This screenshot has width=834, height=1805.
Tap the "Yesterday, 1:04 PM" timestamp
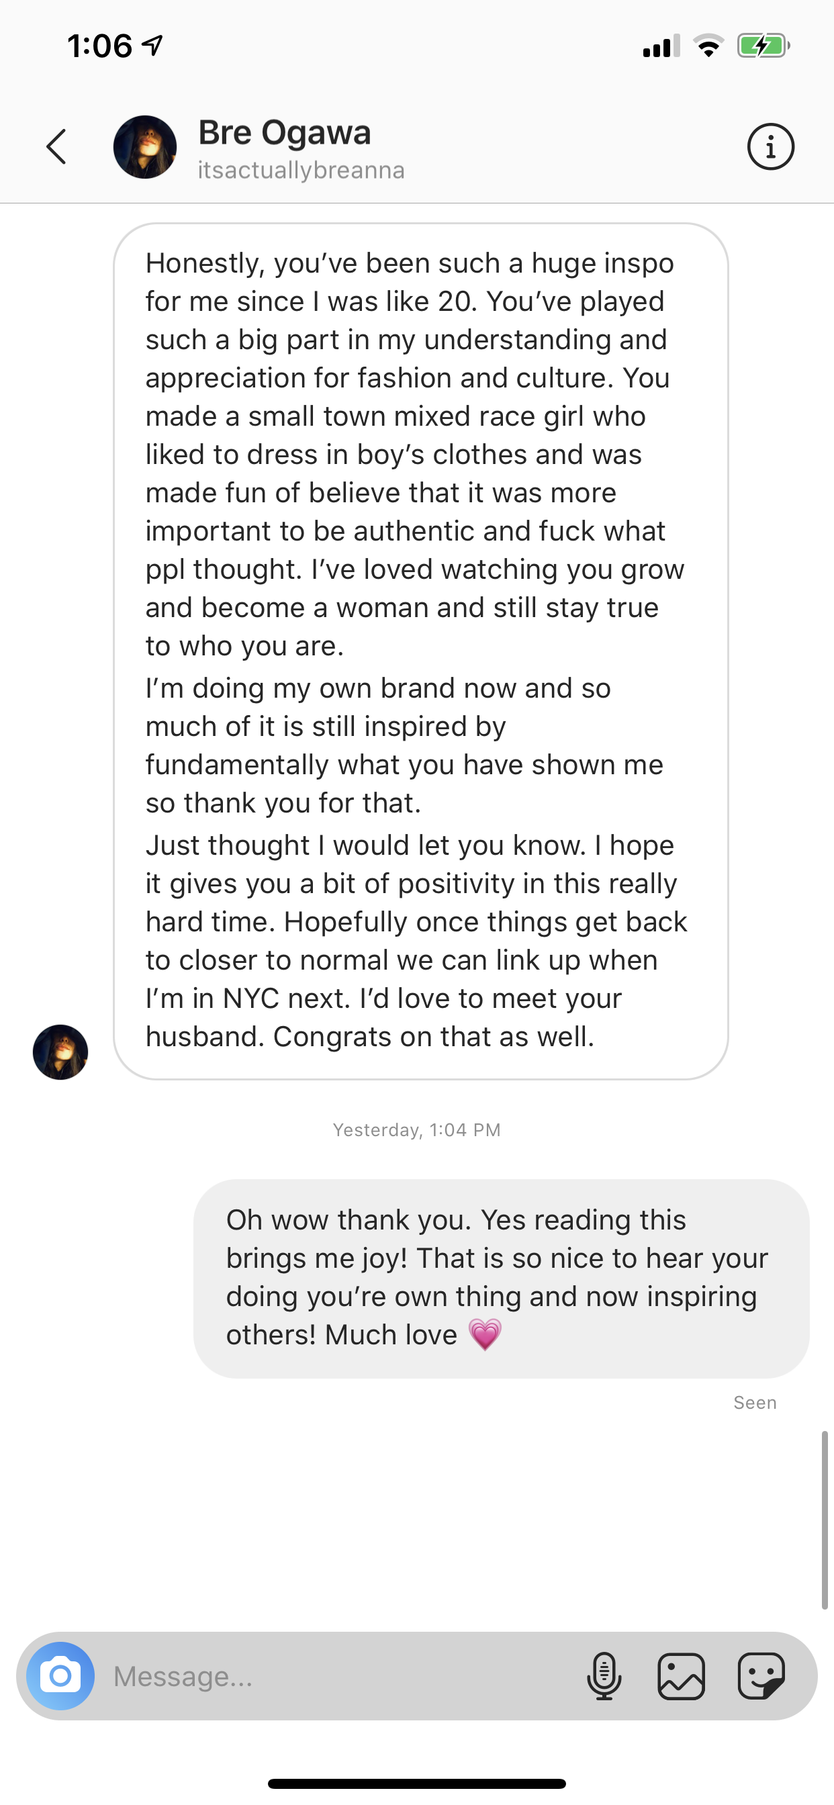(417, 1129)
